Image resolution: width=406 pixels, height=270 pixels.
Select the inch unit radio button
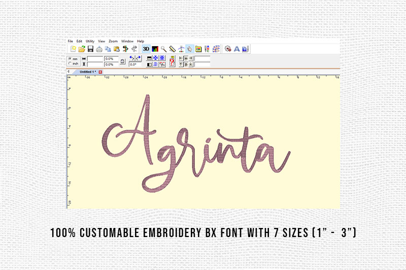pyautogui.click(x=70, y=63)
